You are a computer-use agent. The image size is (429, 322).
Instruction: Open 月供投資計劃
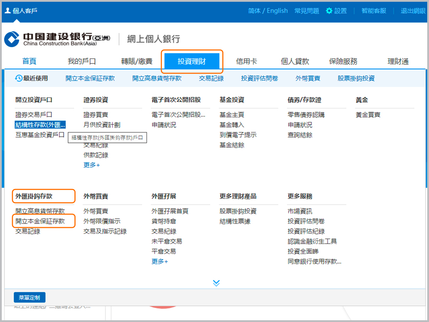(102, 125)
